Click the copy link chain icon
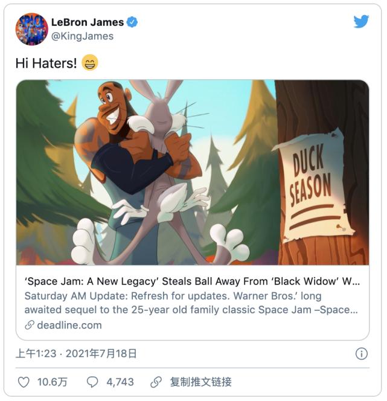The image size is (387, 401). (156, 382)
